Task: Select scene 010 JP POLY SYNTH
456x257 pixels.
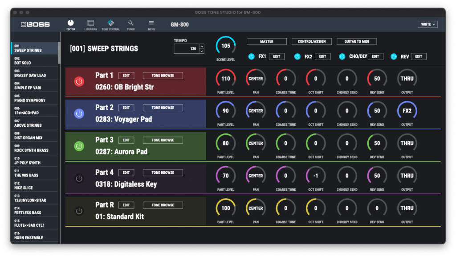Action: (x=34, y=161)
